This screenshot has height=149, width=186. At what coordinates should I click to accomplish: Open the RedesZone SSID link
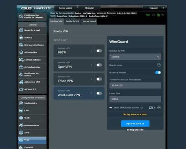62,16
